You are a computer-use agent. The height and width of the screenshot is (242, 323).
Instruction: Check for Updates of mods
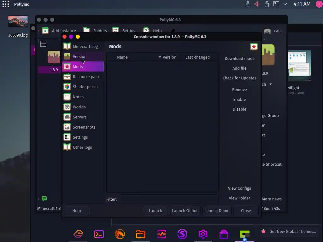tap(239, 78)
